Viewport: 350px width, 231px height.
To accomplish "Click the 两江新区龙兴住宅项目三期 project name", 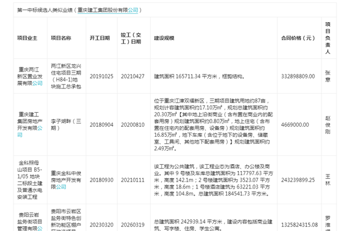I will [66, 76].
